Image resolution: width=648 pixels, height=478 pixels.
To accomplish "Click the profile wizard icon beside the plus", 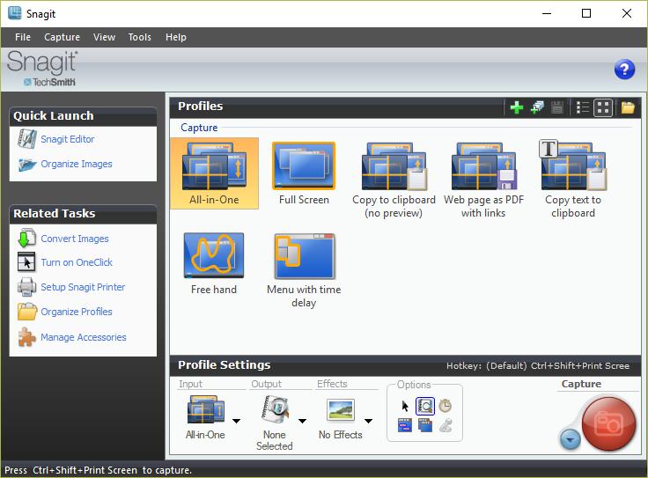I will point(537,107).
